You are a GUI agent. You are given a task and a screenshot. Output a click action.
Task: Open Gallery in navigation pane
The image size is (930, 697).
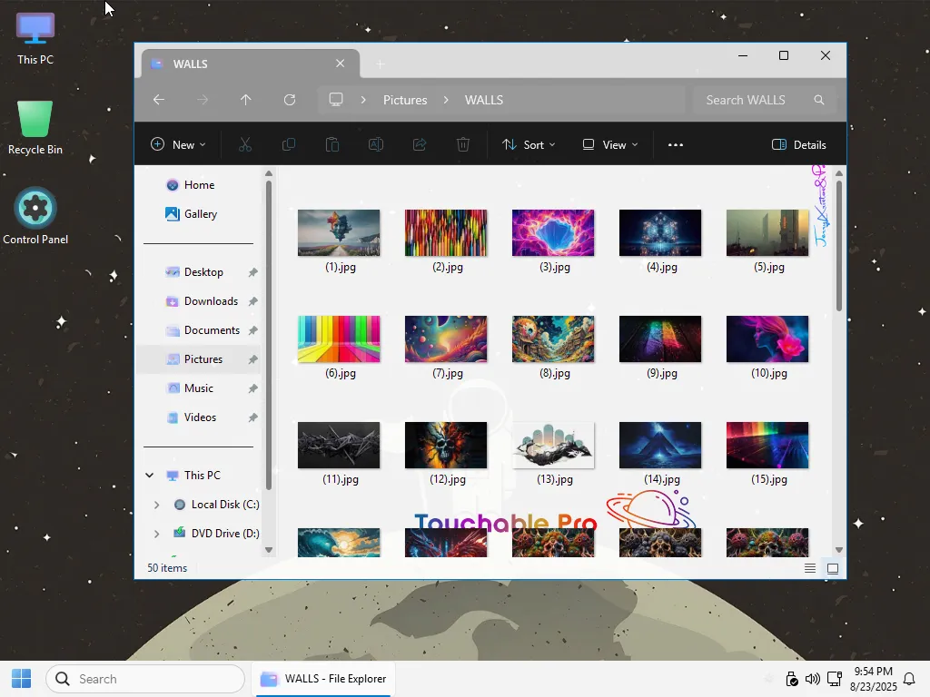pos(201,214)
